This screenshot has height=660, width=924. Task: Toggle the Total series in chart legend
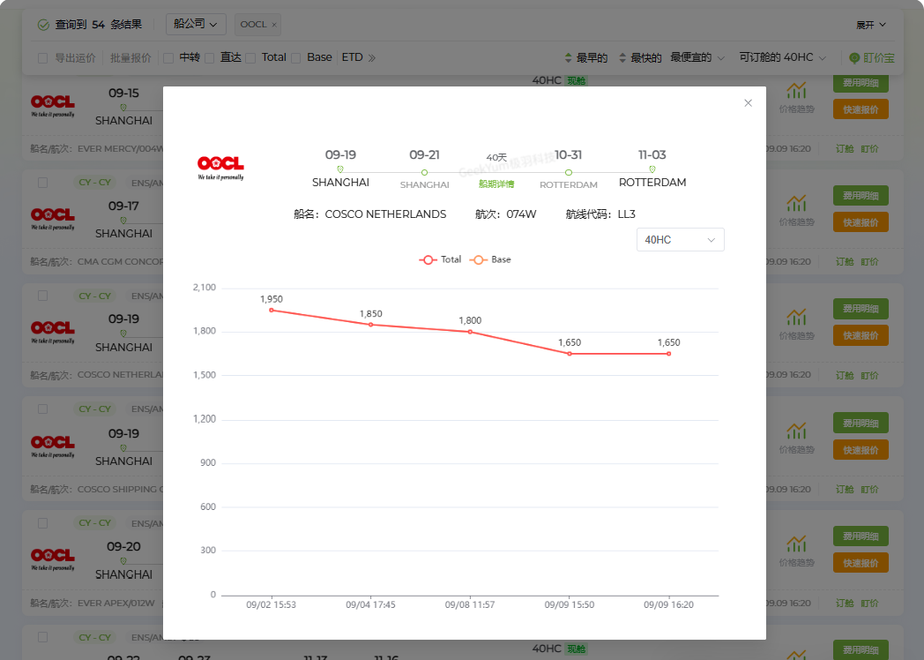click(x=440, y=260)
